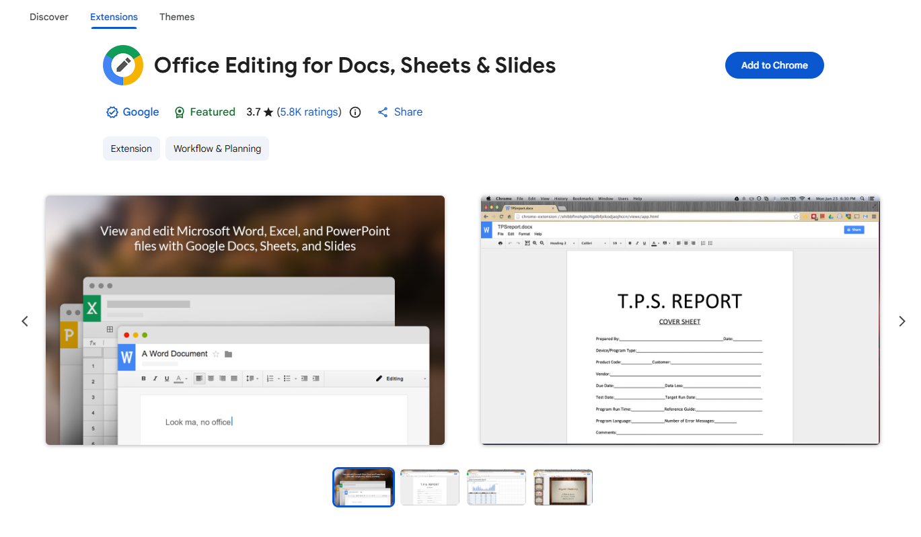Click the blue Share button in the TPS screenshot
Screen dimensions: 921x537
point(854,230)
